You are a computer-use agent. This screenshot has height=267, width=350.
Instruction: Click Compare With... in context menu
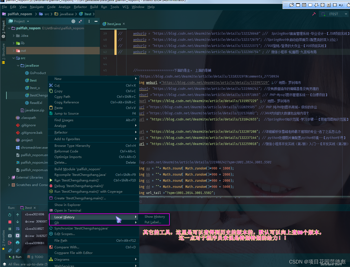click(x=93, y=247)
